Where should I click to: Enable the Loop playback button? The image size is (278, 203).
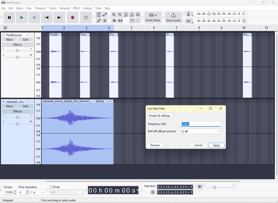click(86, 18)
